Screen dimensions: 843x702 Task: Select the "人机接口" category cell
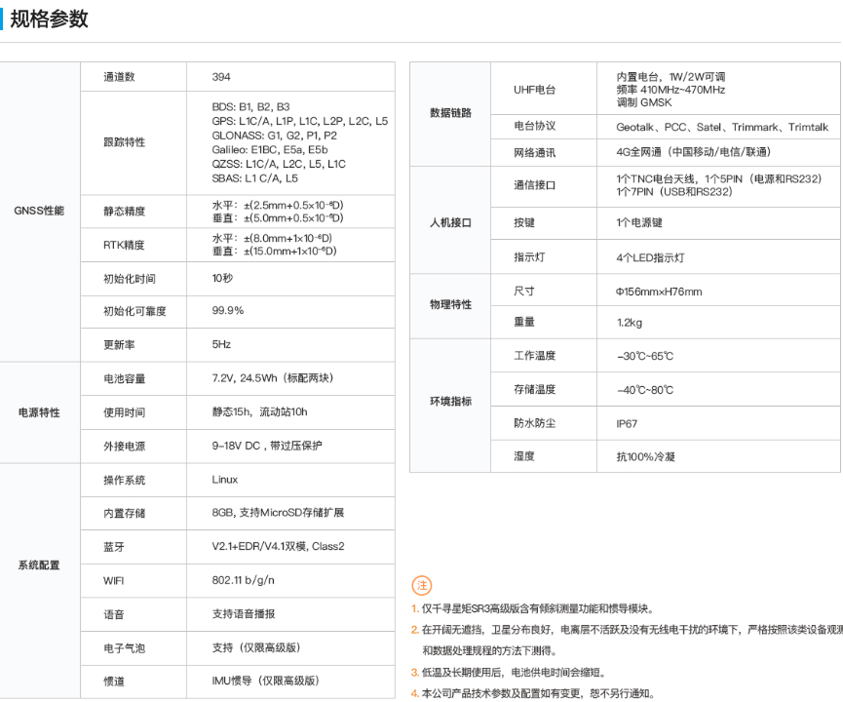pyautogui.click(x=450, y=222)
